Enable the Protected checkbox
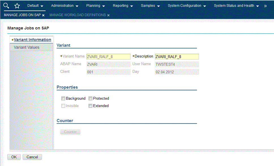The image size is (274, 166). pyautogui.click(x=90, y=98)
